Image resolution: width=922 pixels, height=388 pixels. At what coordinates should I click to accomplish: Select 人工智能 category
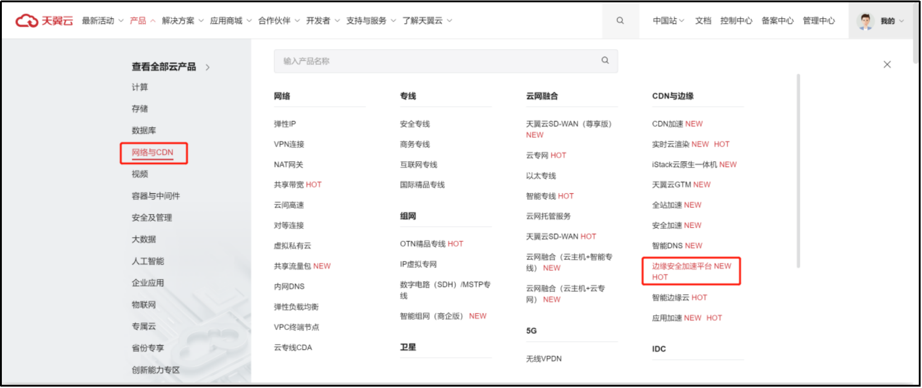click(x=148, y=261)
